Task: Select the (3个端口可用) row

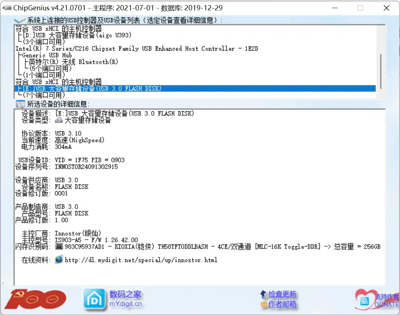Action: [44, 42]
